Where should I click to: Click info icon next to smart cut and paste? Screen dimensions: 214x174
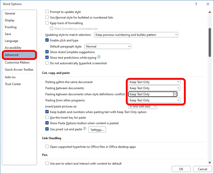(85, 129)
